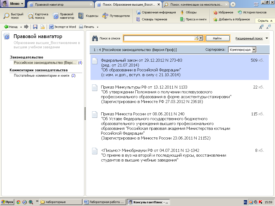The image size is (275, 206).
Task: Expand Расширенный поиск arrow
Action: pos(267,38)
